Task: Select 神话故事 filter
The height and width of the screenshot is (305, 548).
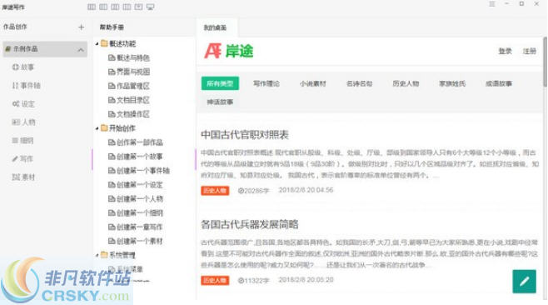Action: pos(220,102)
